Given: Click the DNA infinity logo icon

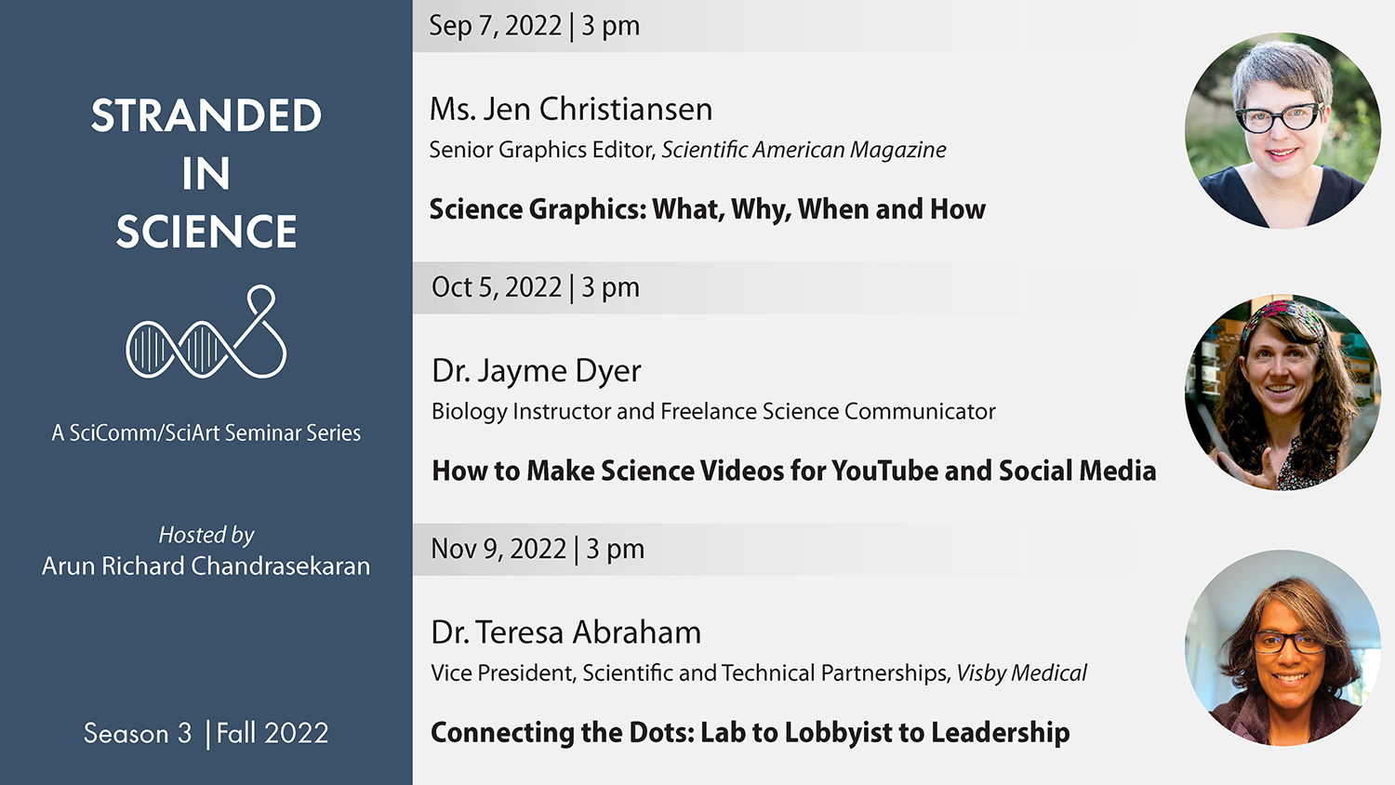Looking at the screenshot, I should (206, 334).
